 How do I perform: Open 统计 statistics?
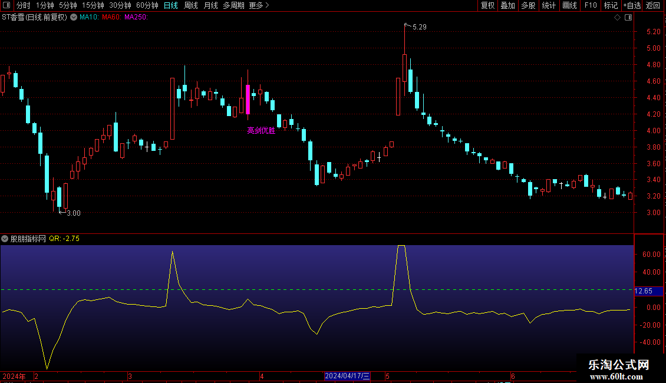549,5
